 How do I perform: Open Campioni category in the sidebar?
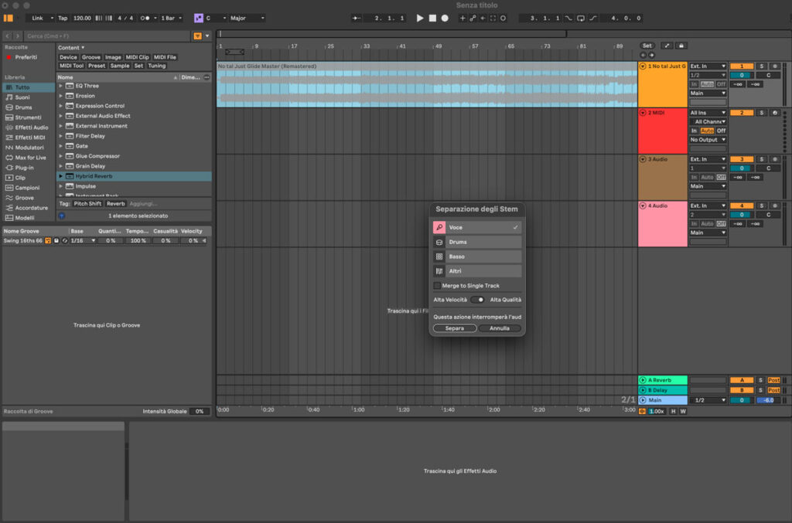27,188
